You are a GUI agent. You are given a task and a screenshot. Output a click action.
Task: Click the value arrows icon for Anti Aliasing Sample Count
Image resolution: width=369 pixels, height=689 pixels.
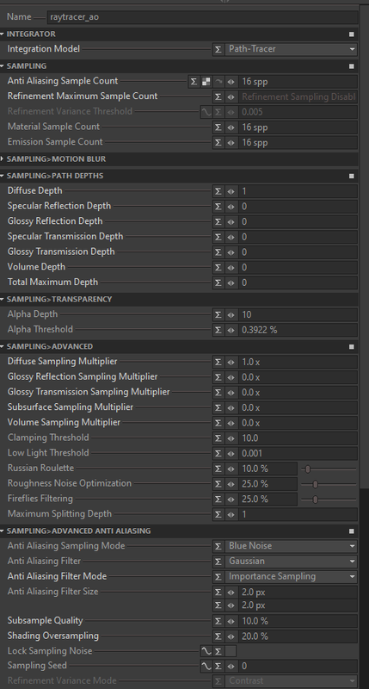point(231,81)
